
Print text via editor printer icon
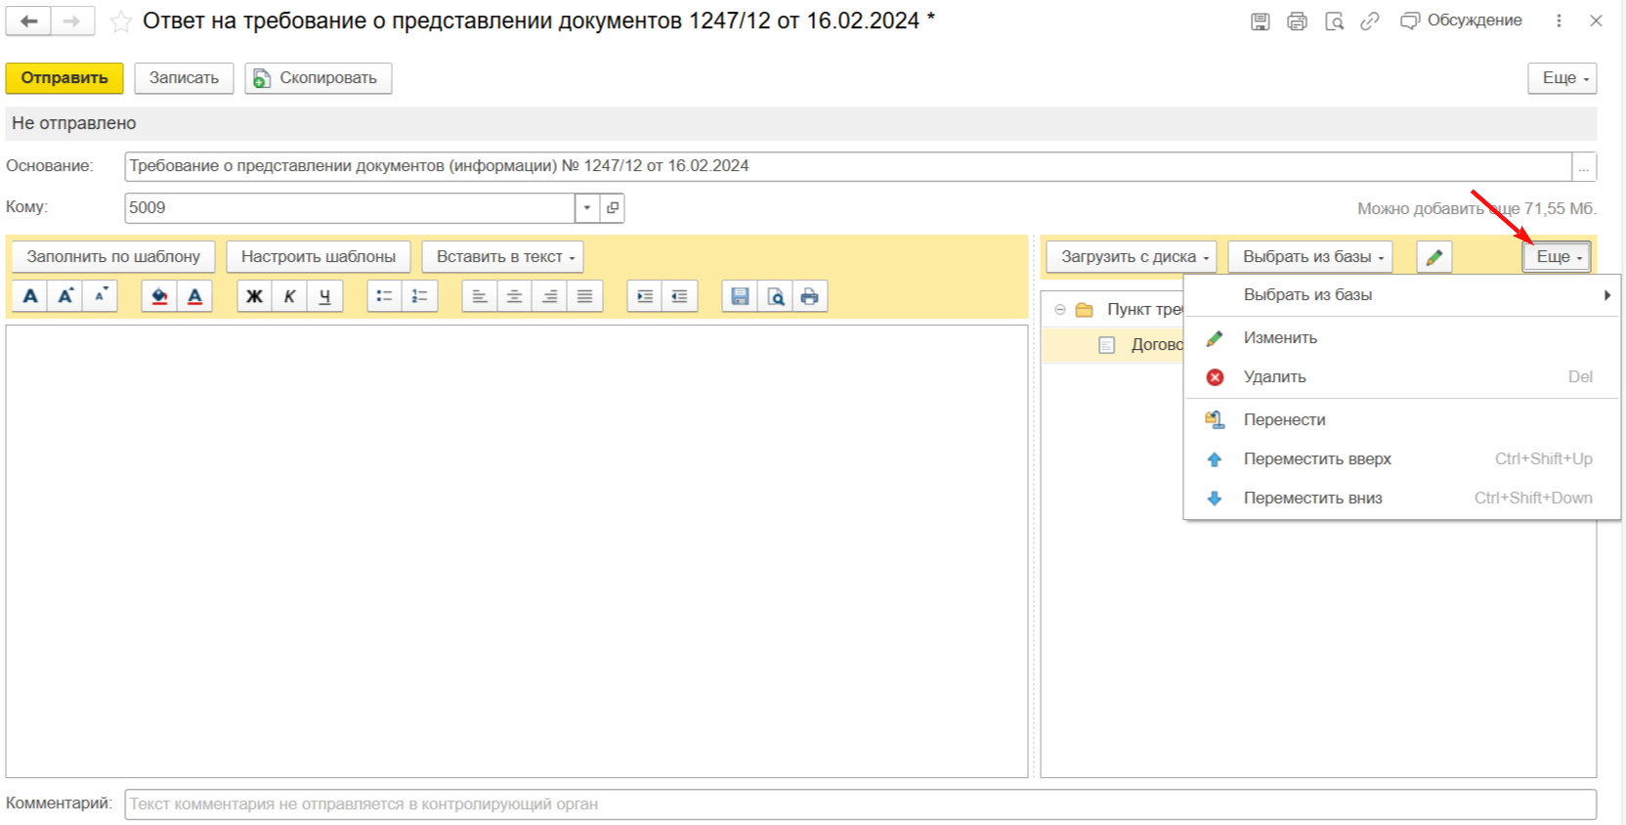810,295
